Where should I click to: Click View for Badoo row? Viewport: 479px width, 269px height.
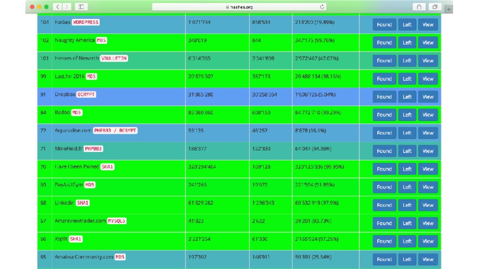[428, 115]
